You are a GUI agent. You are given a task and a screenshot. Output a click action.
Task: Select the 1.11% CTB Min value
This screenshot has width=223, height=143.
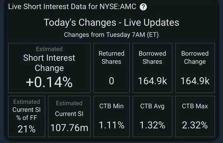(111, 125)
